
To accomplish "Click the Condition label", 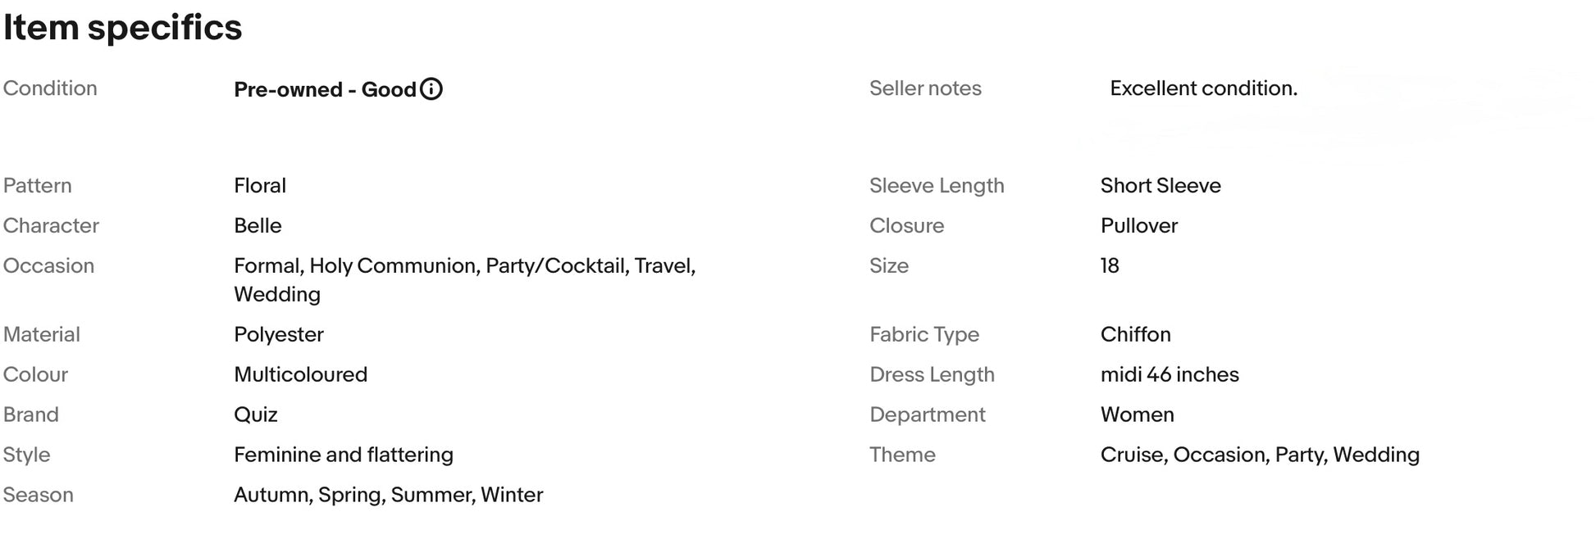I will point(50,88).
